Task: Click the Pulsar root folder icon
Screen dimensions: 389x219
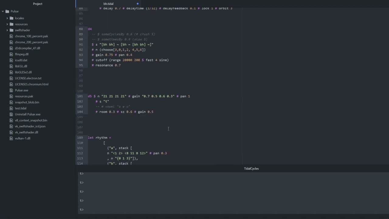Action: 7,12
